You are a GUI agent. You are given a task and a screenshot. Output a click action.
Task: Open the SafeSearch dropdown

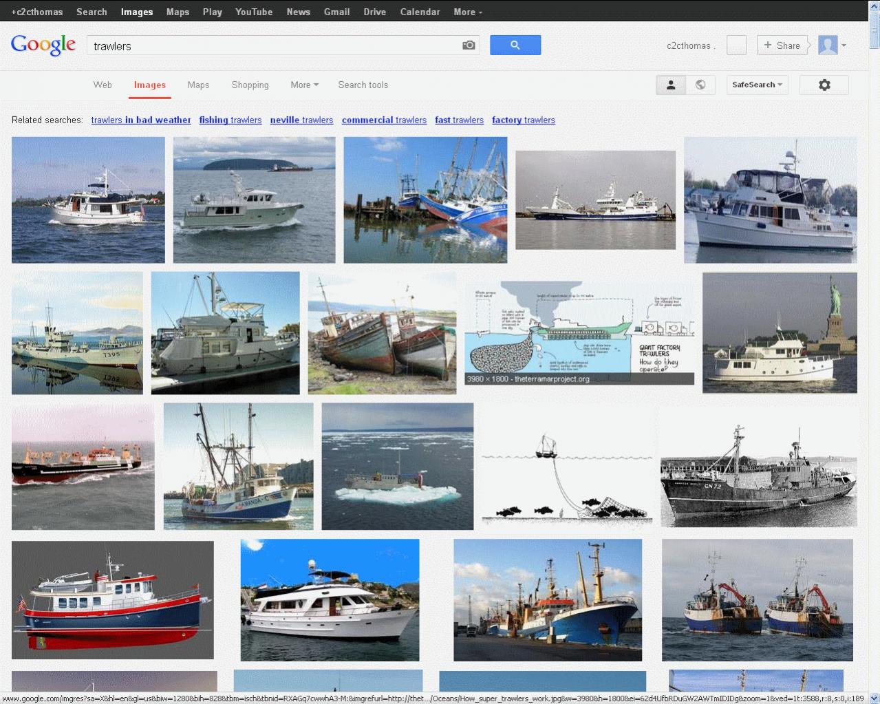(758, 85)
